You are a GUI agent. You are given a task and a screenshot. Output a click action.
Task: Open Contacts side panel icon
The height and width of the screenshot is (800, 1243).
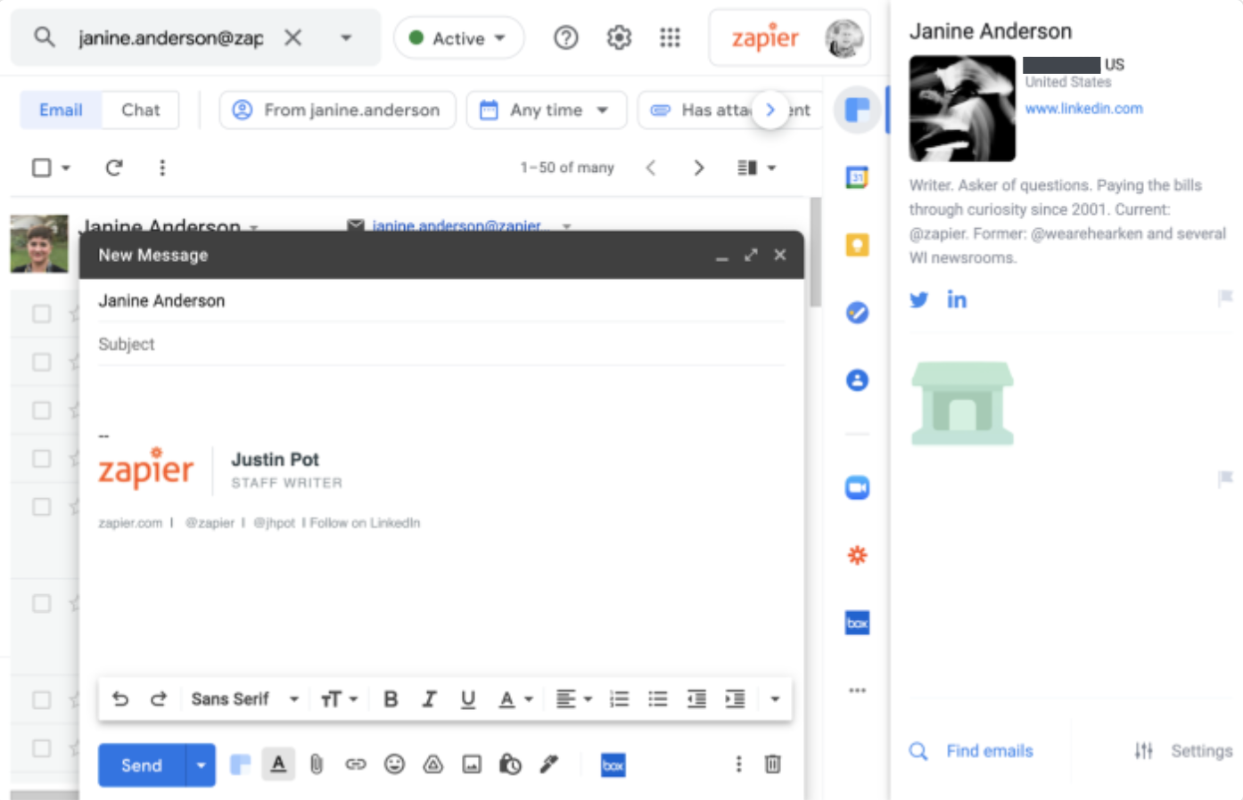[857, 380]
